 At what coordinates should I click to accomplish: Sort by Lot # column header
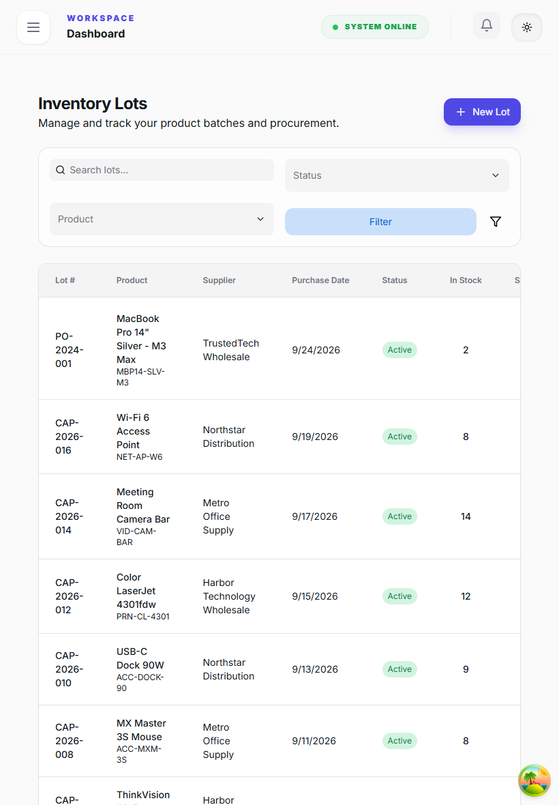65,280
